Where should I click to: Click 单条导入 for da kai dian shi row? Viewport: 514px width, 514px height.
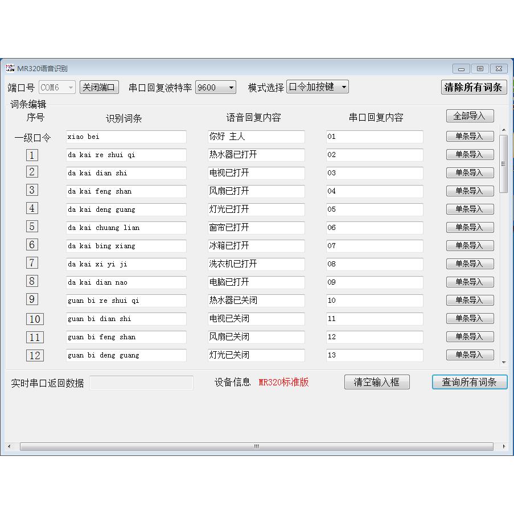coord(470,172)
